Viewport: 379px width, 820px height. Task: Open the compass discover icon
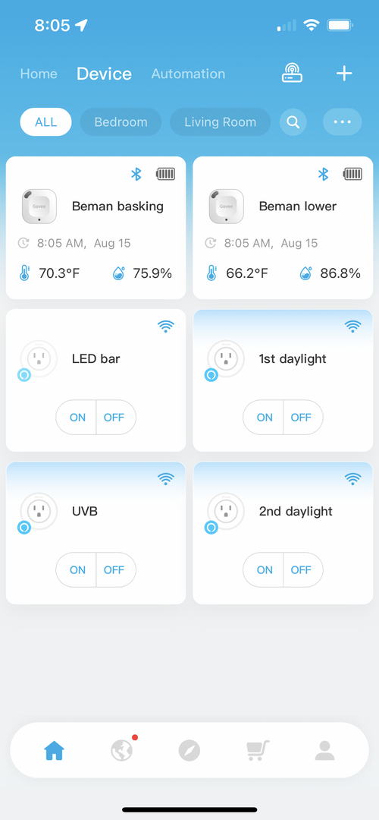coord(189,750)
